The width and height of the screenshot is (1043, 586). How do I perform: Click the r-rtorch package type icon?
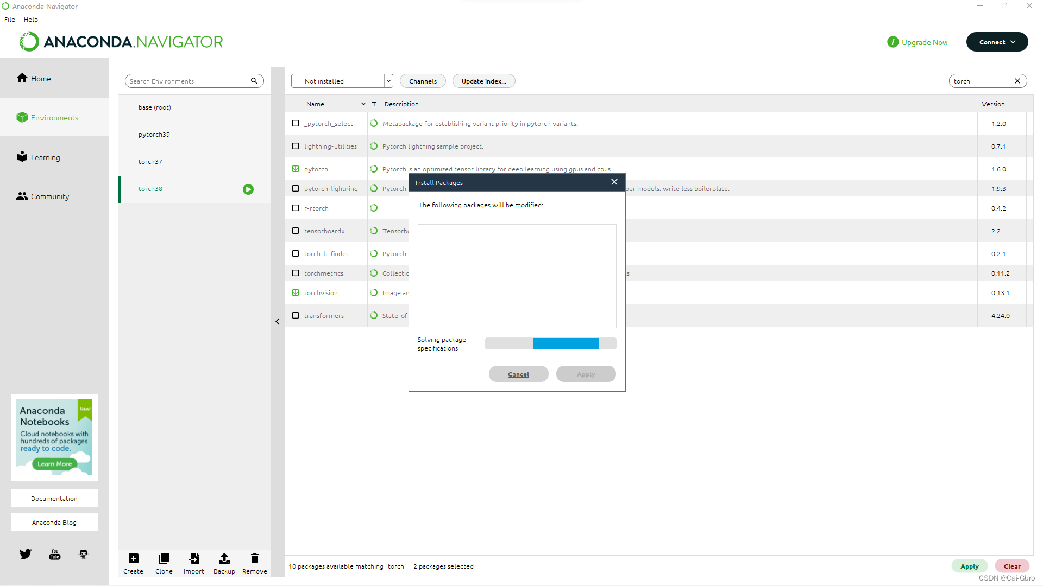click(x=374, y=208)
